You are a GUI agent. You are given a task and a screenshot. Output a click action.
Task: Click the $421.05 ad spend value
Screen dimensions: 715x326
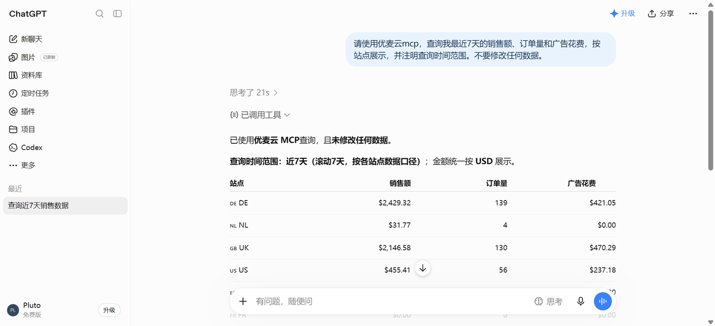click(602, 203)
